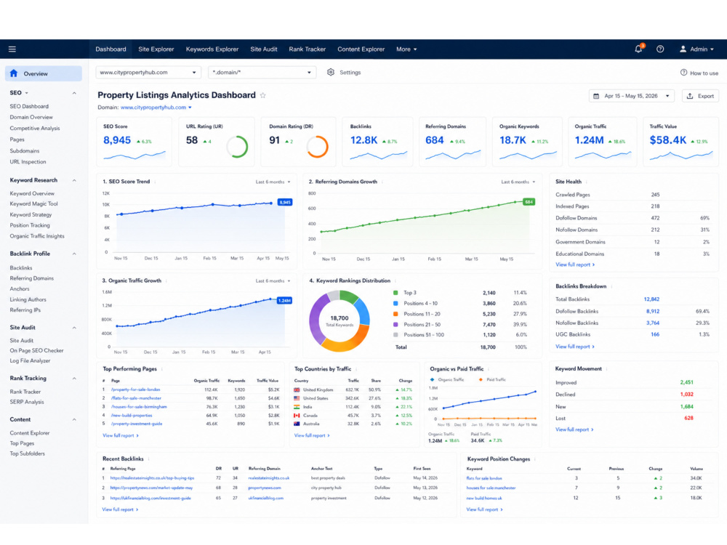This screenshot has height=545, width=727.
Task: Open the *.domain/* scope dropdown
Action: 262,72
